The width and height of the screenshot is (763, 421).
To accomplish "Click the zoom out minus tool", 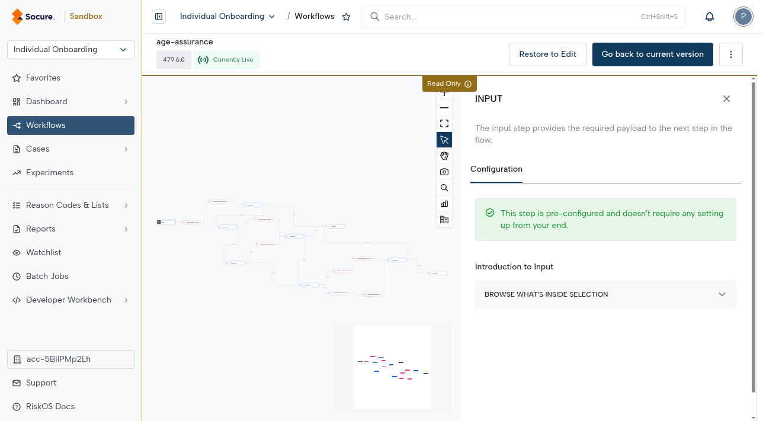I will [x=444, y=108].
